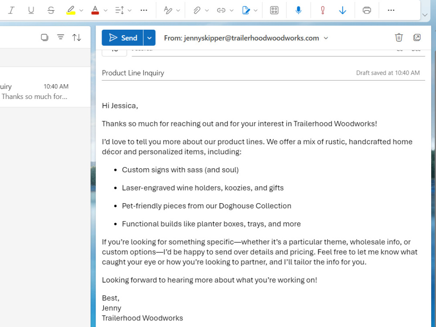Open more toolbar commands ellipsis
The image size is (436, 327).
(x=391, y=10)
